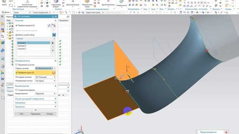
Task: Open the Reuse Library books icon
Action: [x=3, y=43]
